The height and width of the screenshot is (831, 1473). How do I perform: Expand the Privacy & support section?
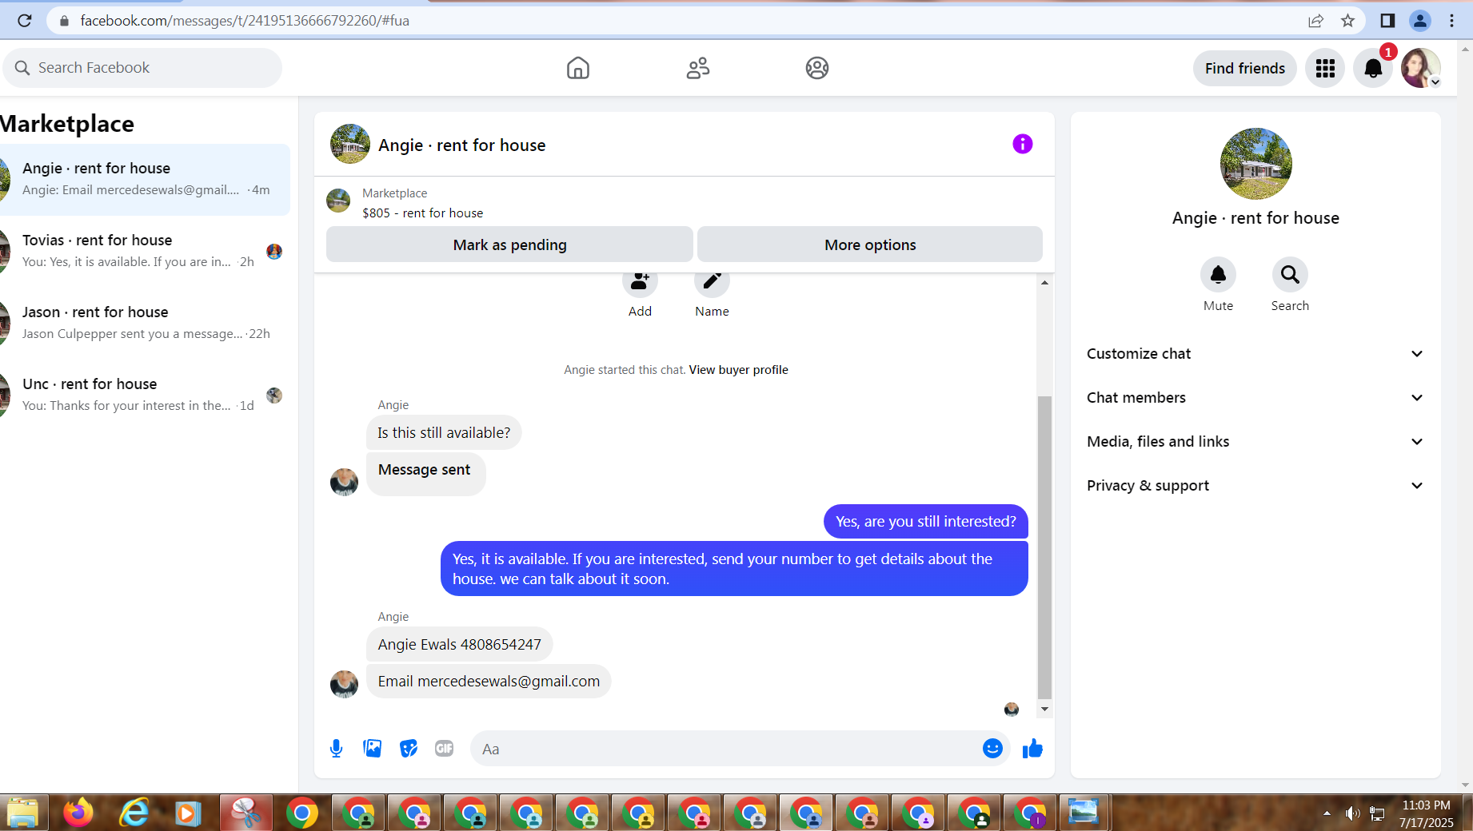tap(1255, 486)
